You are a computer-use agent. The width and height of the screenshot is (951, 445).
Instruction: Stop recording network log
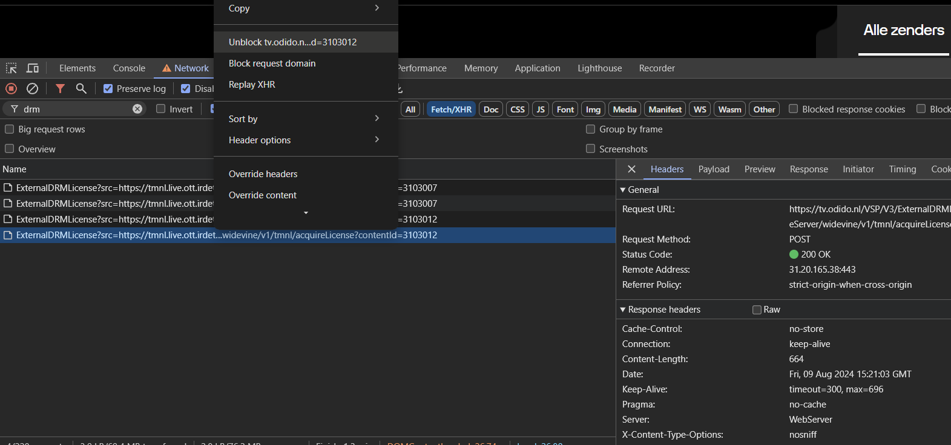click(11, 88)
